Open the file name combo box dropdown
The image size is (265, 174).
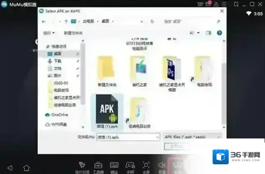(157, 137)
